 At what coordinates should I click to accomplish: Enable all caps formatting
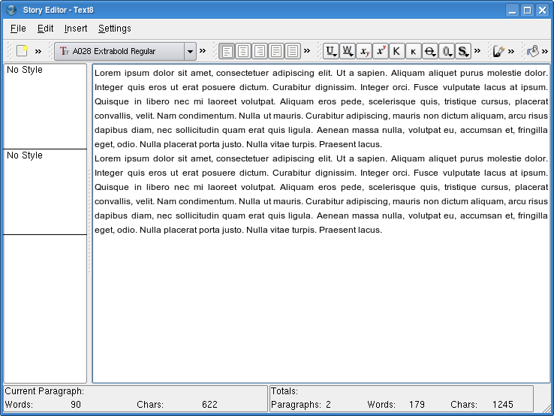(x=396, y=51)
